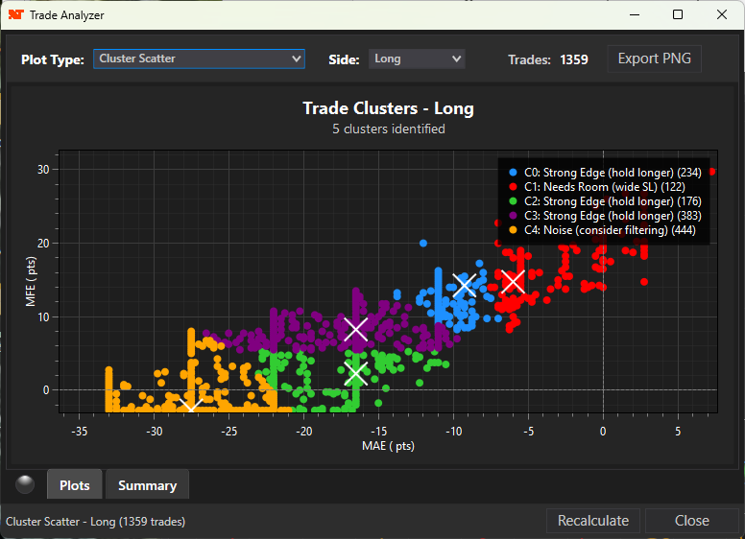The image size is (745, 539).
Task: Switch to the Summary tab
Action: (147, 485)
